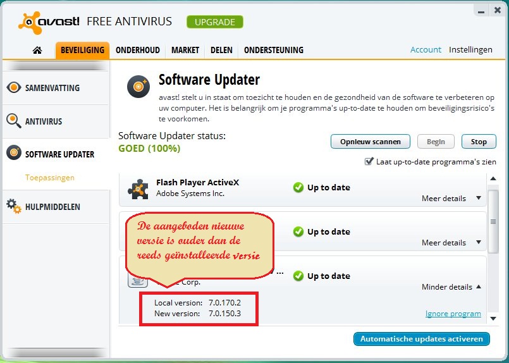Open the Ondersteuning tab
509x363 pixels.
tap(273, 50)
